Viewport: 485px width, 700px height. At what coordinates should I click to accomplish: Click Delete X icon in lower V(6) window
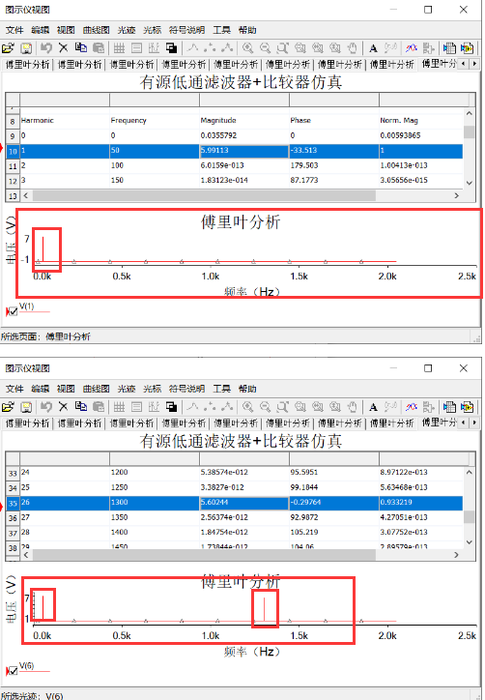coord(64,407)
